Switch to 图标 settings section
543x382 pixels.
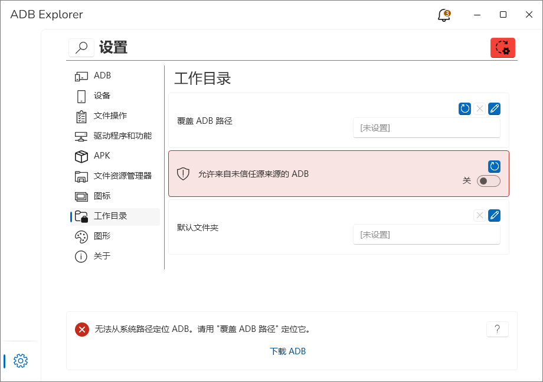115,196
